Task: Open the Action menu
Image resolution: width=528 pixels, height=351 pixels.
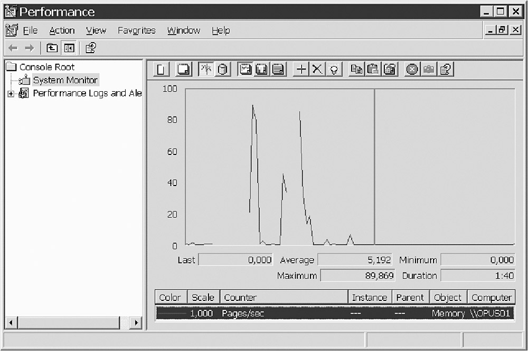Action: click(x=62, y=31)
